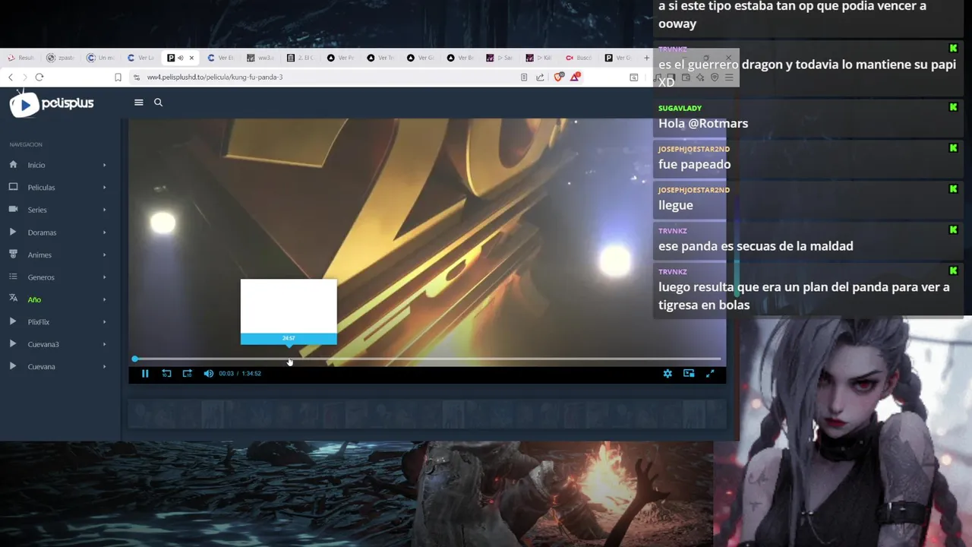Click the chat message 'llegue'
Screen dimensions: 972x547
(x=675, y=205)
